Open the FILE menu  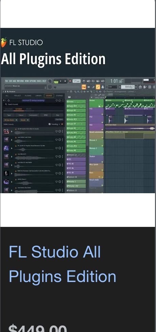pyautogui.click(x=6, y=81)
